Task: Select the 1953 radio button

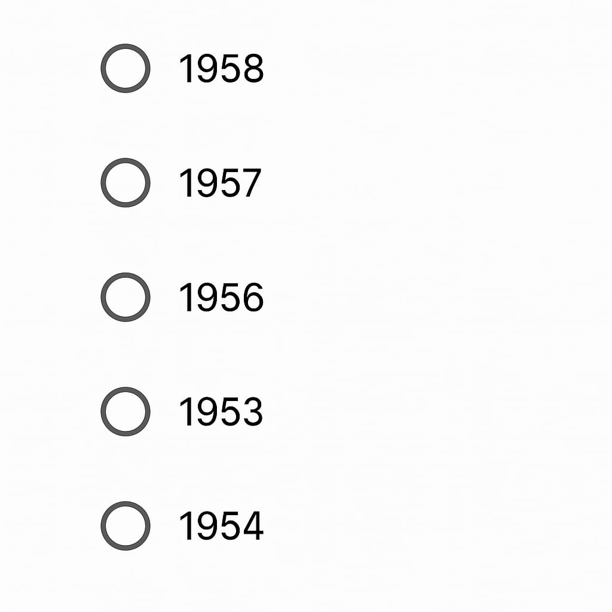Action: coord(125,412)
